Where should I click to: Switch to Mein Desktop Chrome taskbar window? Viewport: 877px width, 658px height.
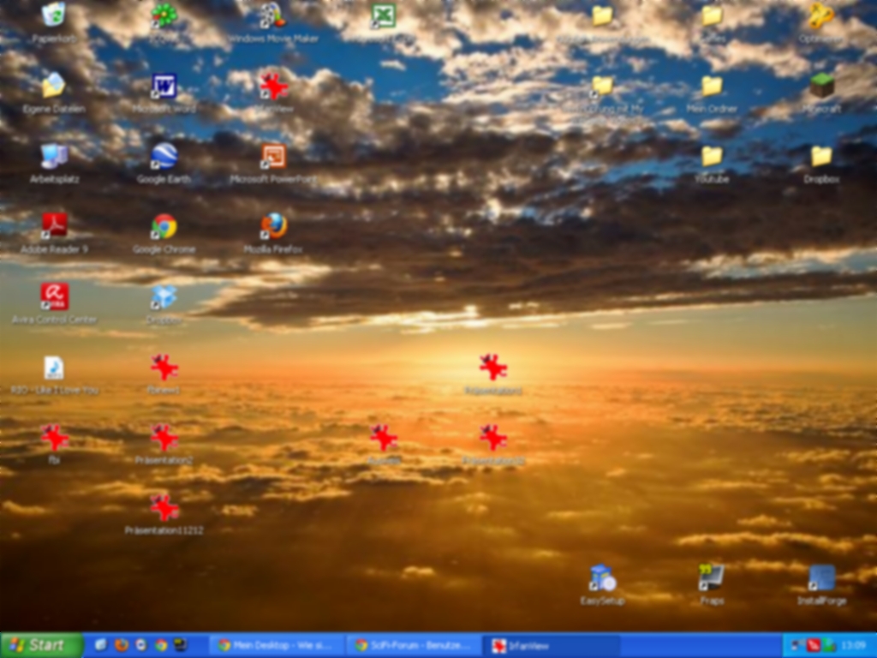pyautogui.click(x=277, y=645)
